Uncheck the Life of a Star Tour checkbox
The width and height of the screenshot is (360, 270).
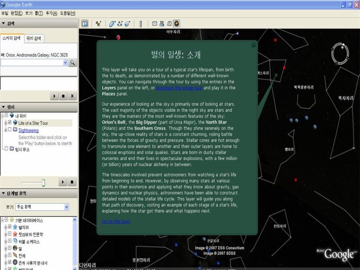point(10,123)
